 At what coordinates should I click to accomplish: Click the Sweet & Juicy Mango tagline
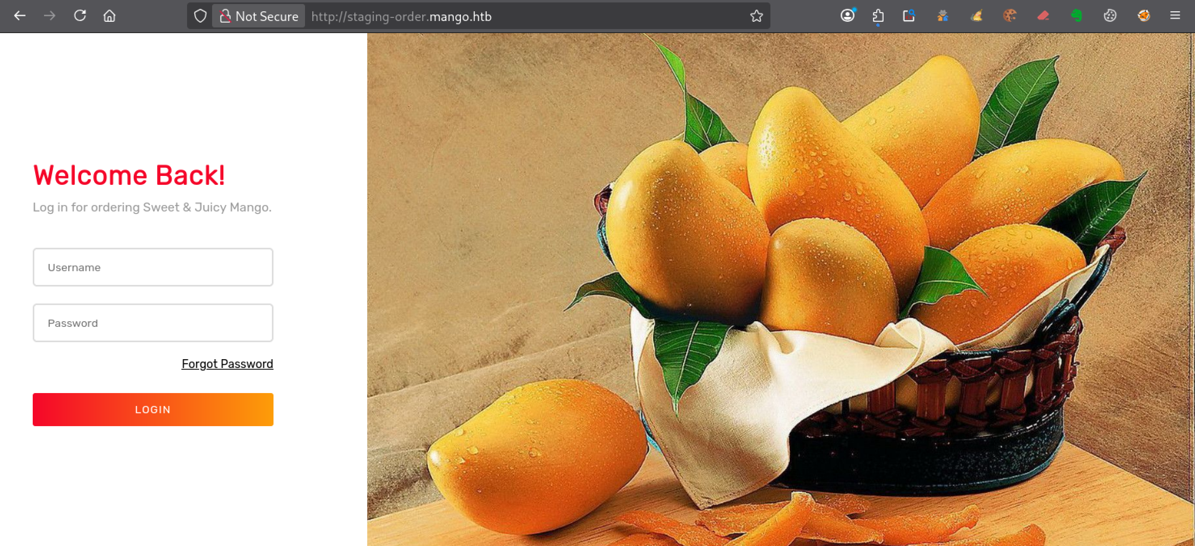point(152,207)
